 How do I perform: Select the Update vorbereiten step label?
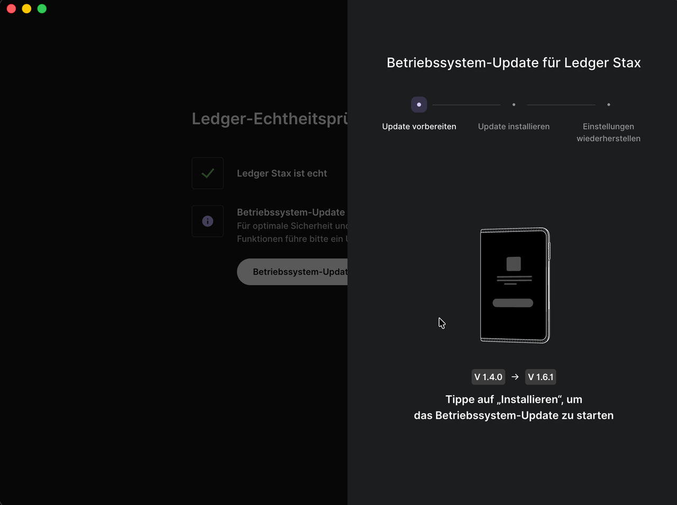pos(419,127)
